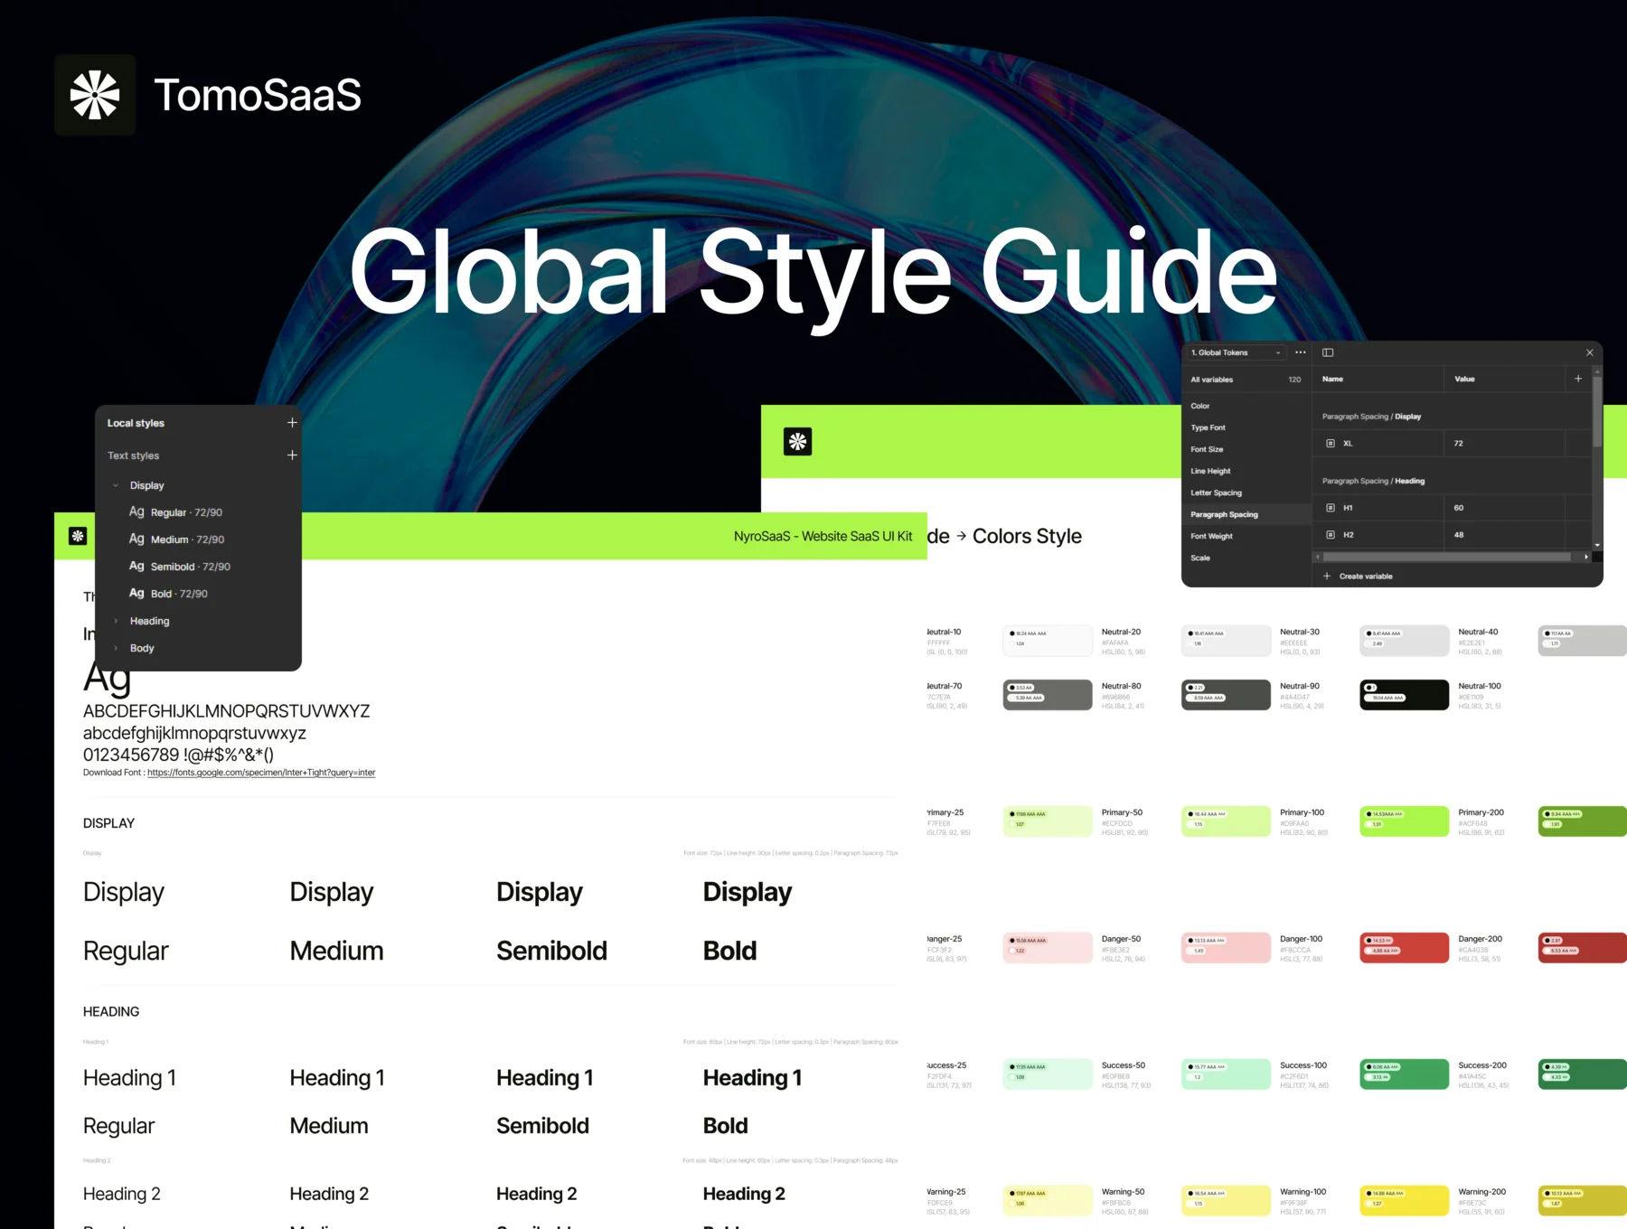
Task: Click the H1 variable type icon
Action: [x=1330, y=508]
